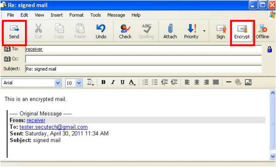This screenshot has width=276, height=167.
Task: Open Priority dropdown arrow
Action: pyautogui.click(x=204, y=31)
